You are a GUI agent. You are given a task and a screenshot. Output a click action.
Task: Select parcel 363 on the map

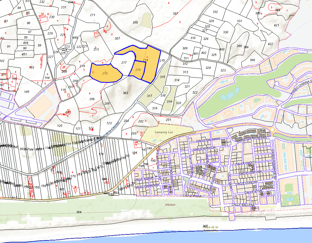(125, 93)
